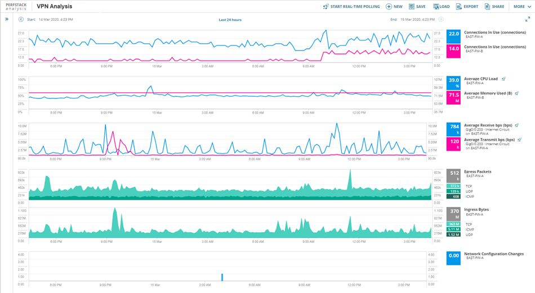Click Connections In Use label for EAST-FW-A
Viewport: 535px width, 293px height.
[x=495, y=33]
